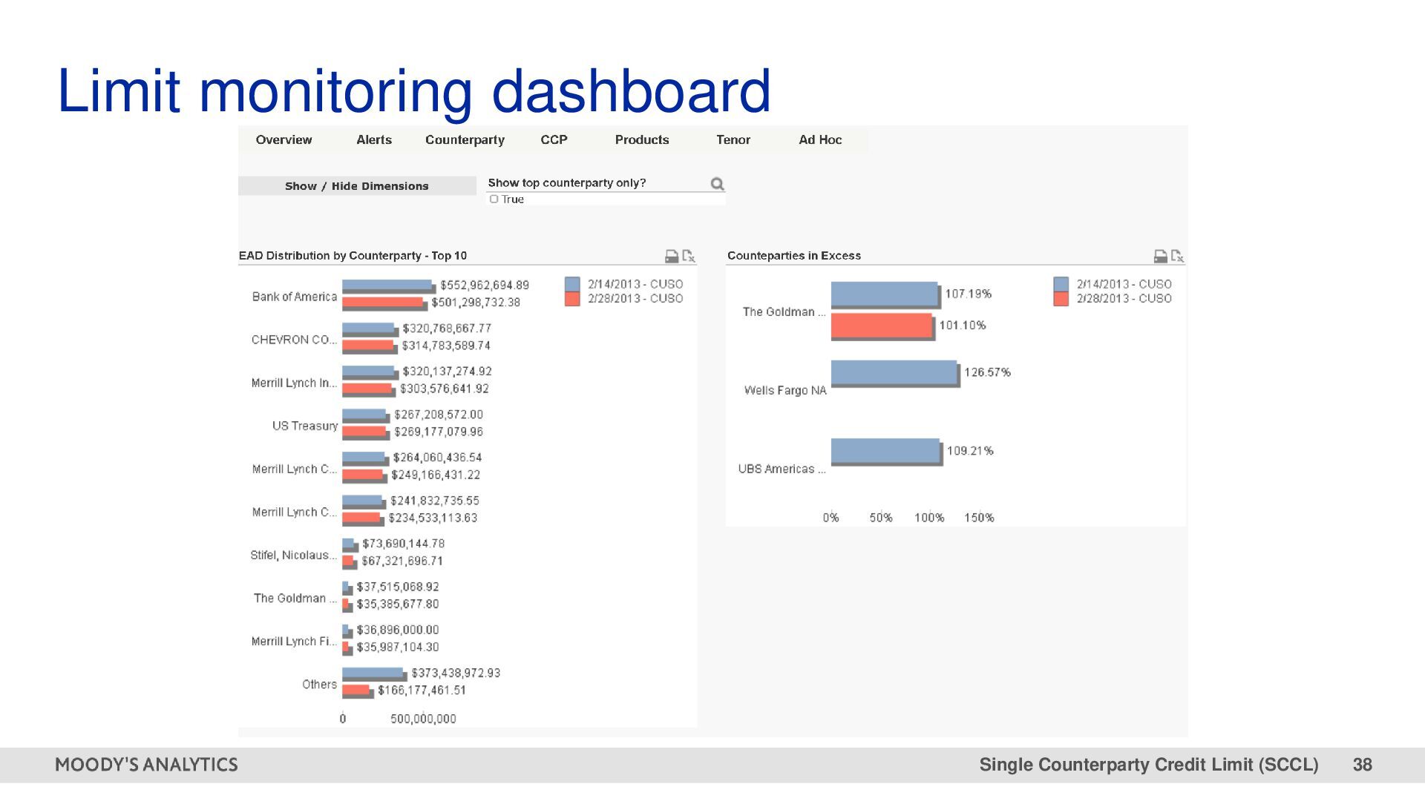Click Show / Hide Dimensions button
Viewport: 1425px width, 801px height.
(x=357, y=186)
